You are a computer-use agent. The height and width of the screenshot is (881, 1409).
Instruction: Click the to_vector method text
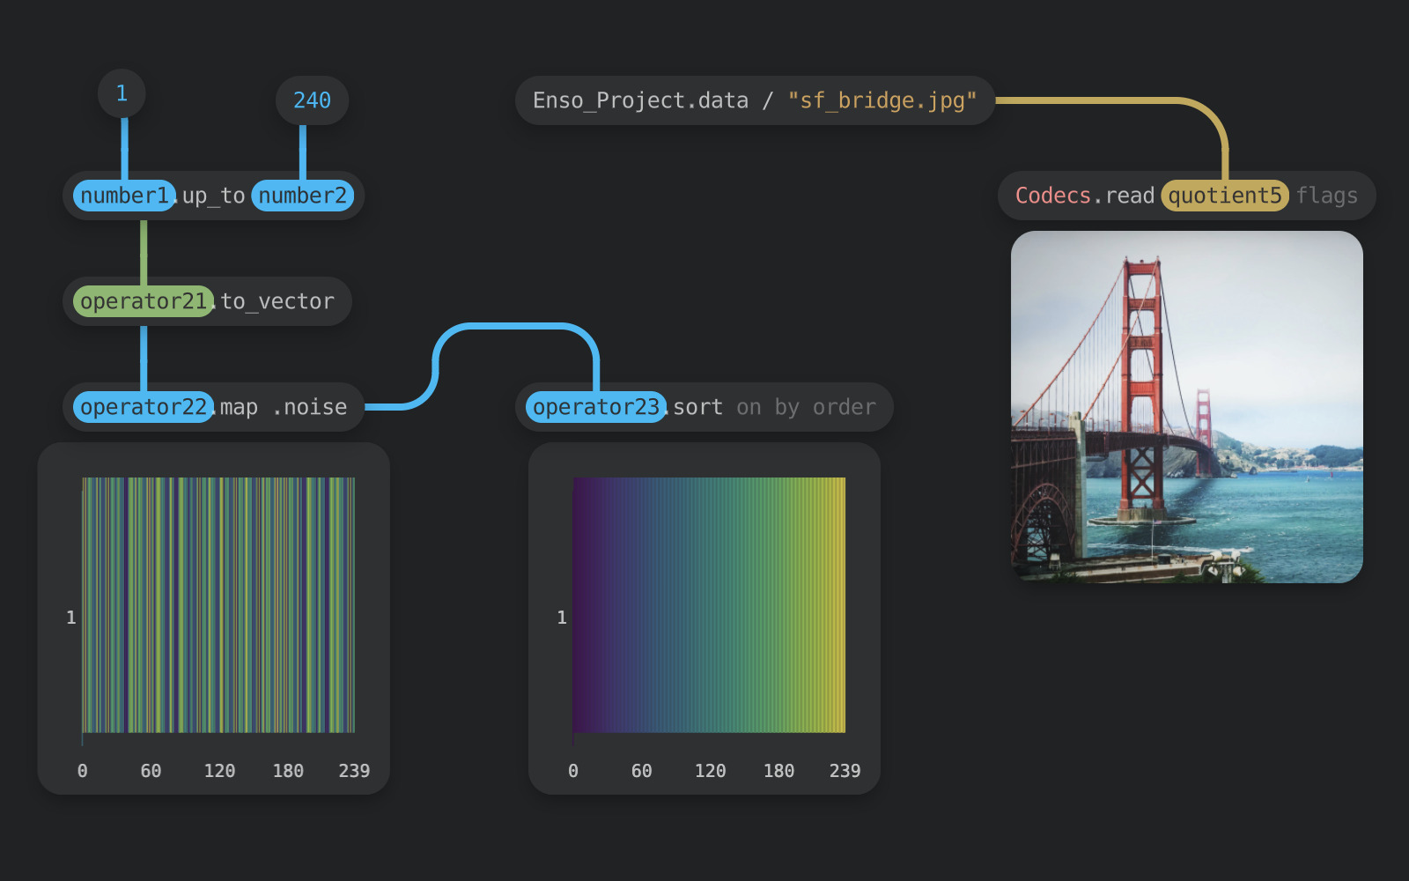point(277,301)
